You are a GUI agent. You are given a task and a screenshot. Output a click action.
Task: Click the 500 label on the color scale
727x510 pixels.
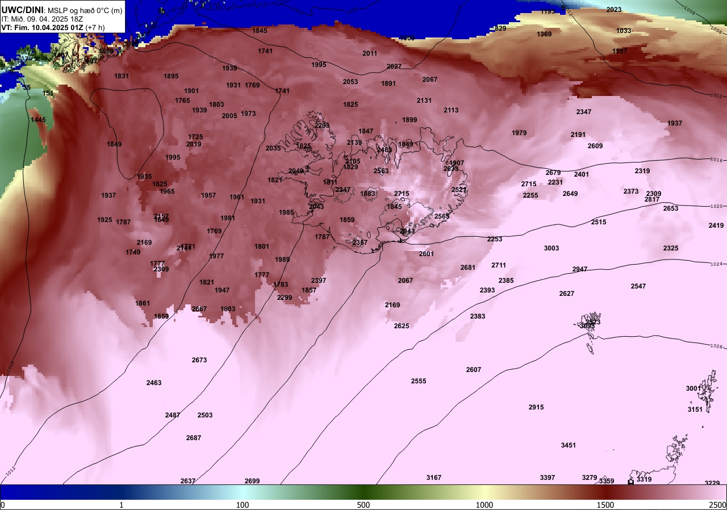(x=363, y=505)
